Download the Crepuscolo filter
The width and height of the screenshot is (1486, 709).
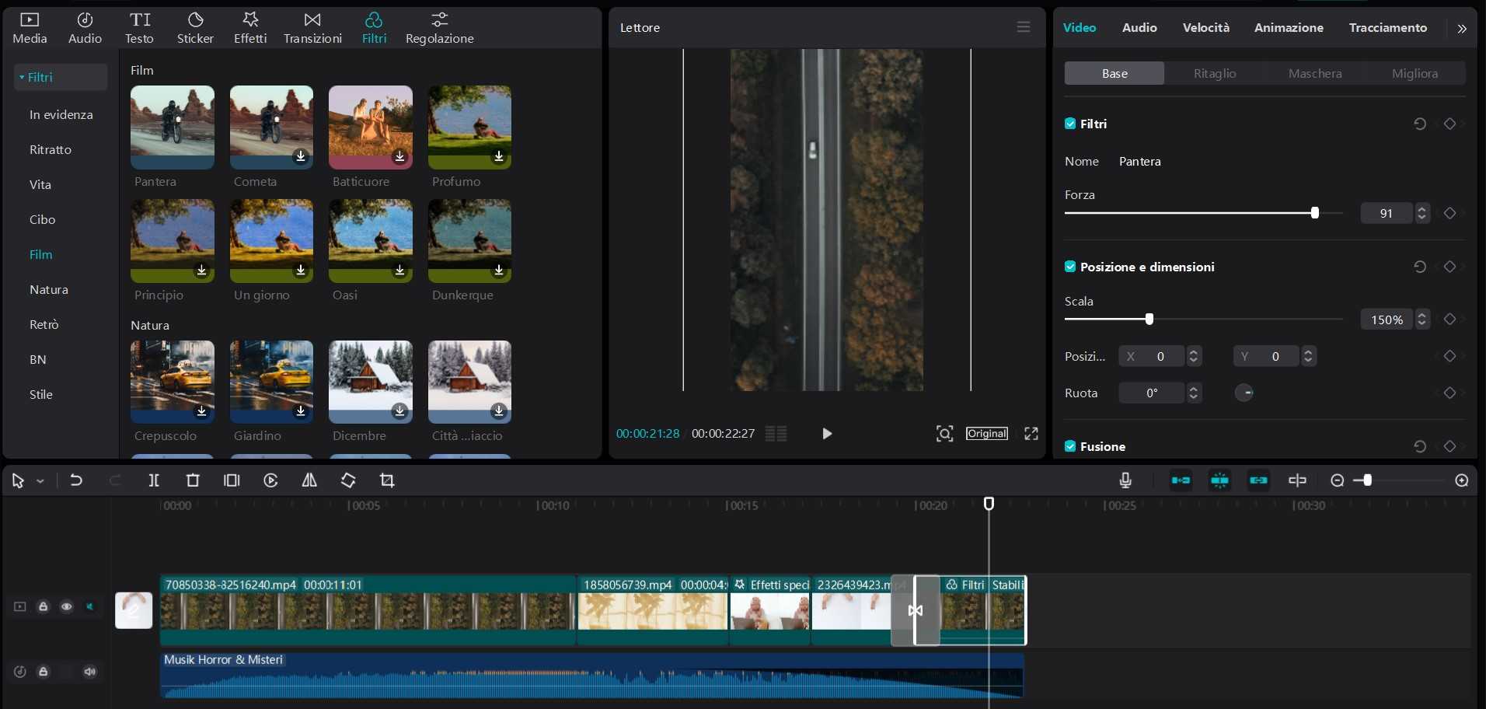pos(201,410)
